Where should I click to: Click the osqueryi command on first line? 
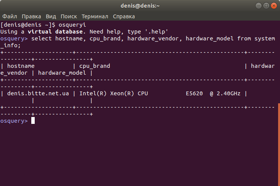72,25
